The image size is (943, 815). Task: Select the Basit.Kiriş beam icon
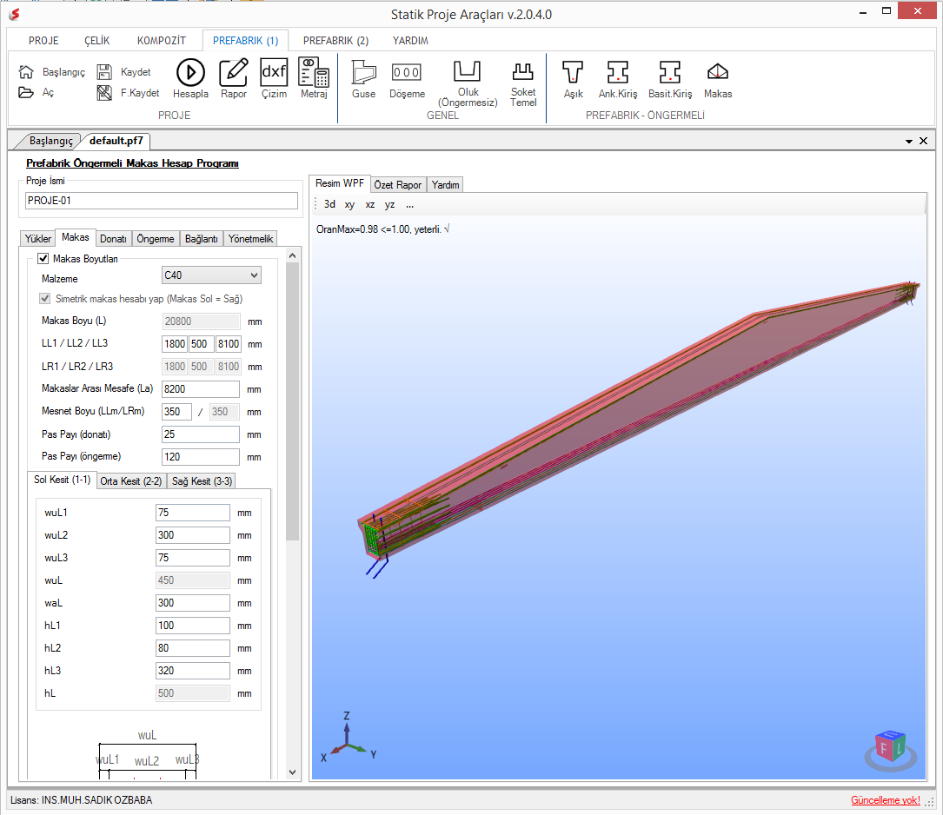click(670, 72)
